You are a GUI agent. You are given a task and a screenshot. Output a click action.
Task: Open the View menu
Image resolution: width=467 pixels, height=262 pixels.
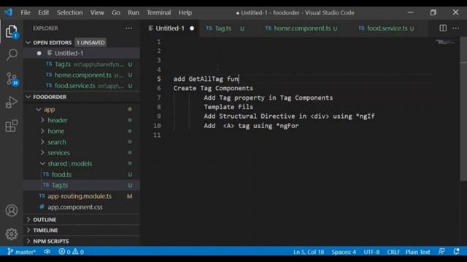tap(97, 12)
